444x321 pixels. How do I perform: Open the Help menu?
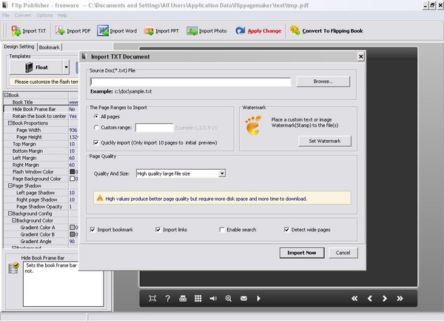[x=62, y=16]
